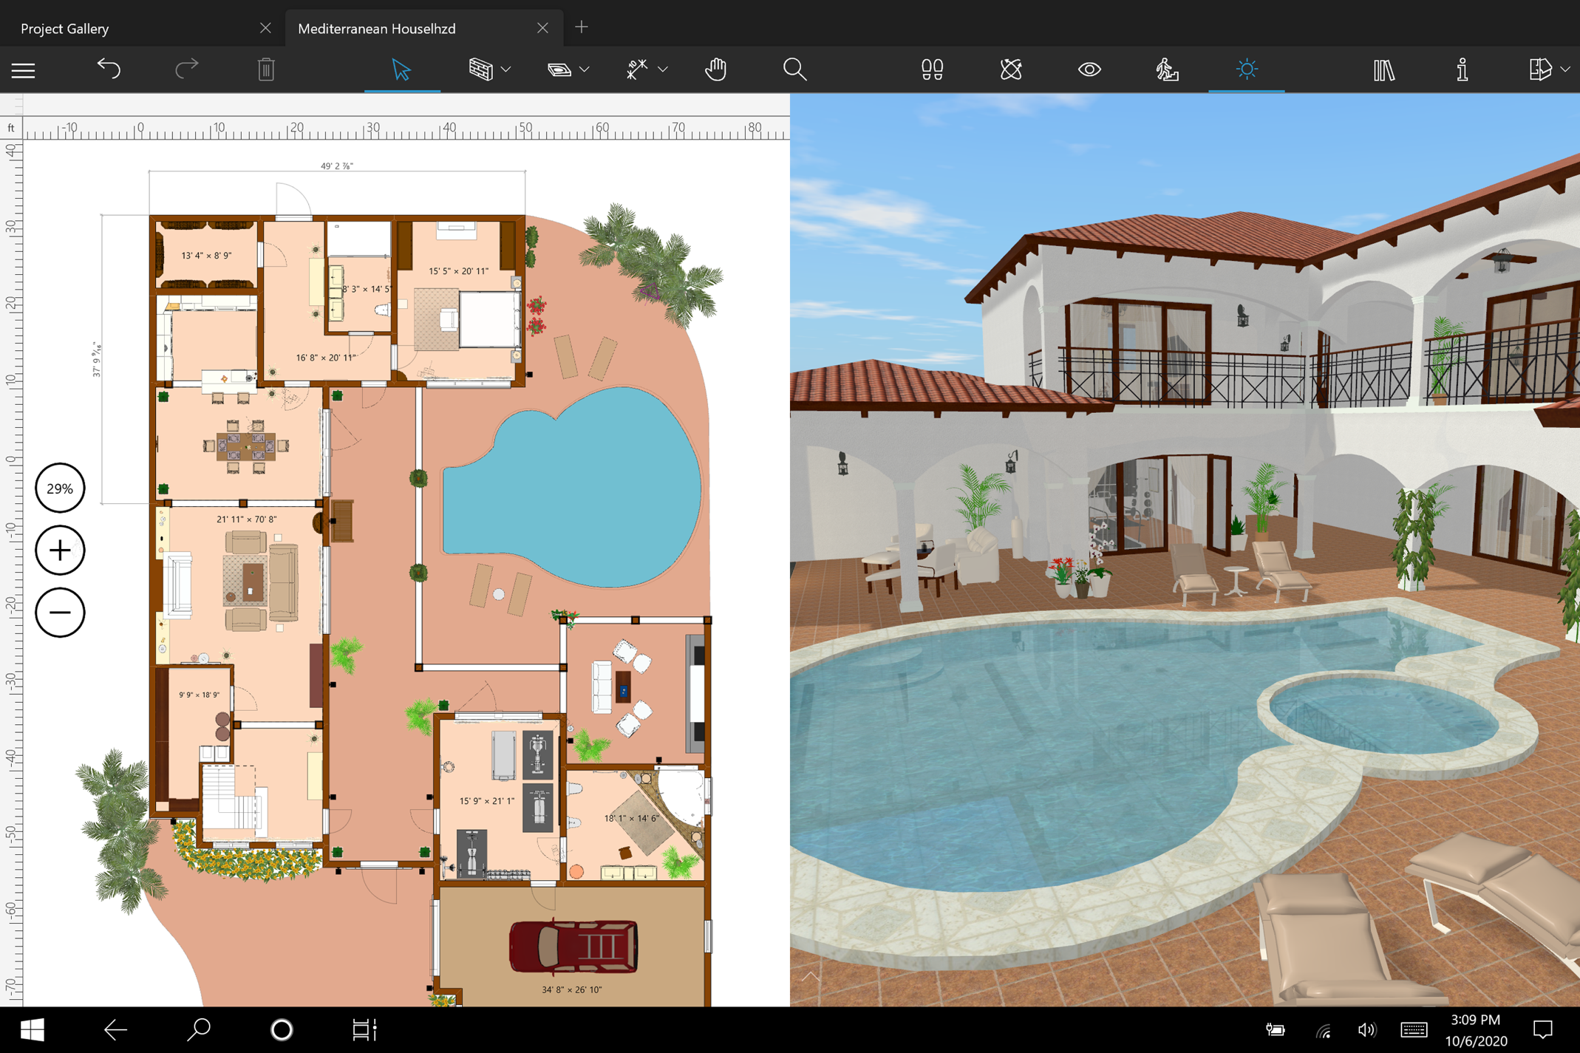Open the dimension tool dropdown arrow

coord(663,69)
